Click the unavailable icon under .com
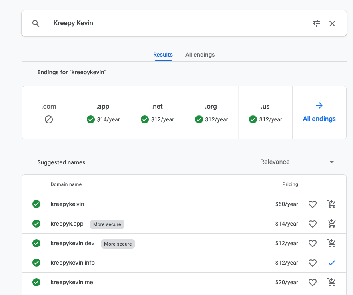Screen dimensions: 353x295 (x=49, y=119)
